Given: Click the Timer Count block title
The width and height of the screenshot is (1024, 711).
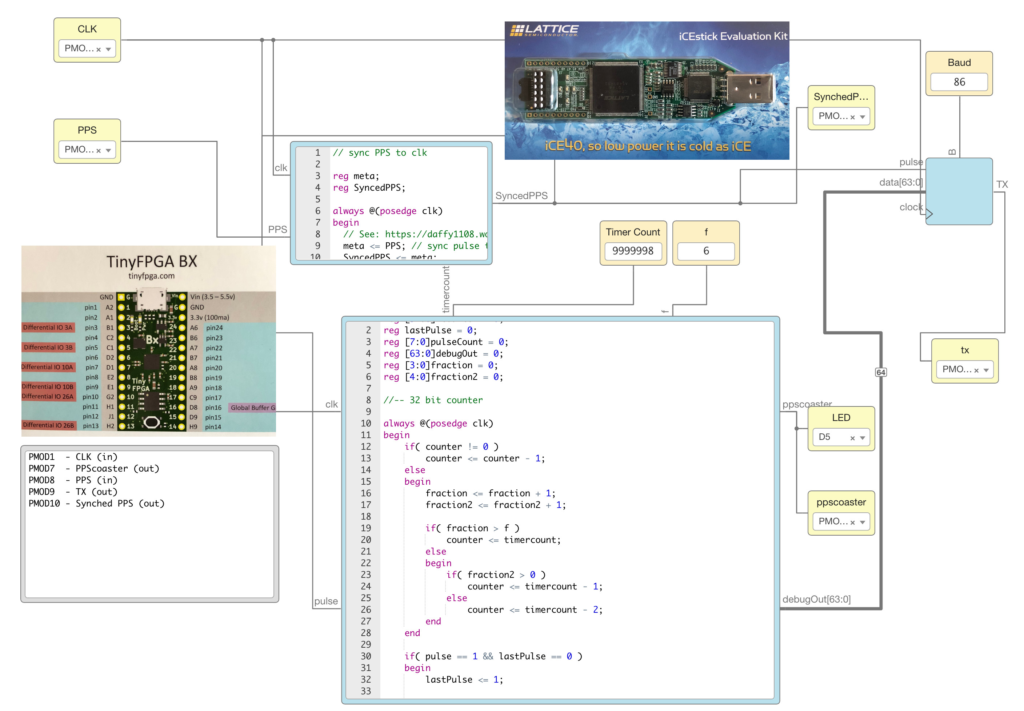Looking at the screenshot, I should click(x=633, y=232).
